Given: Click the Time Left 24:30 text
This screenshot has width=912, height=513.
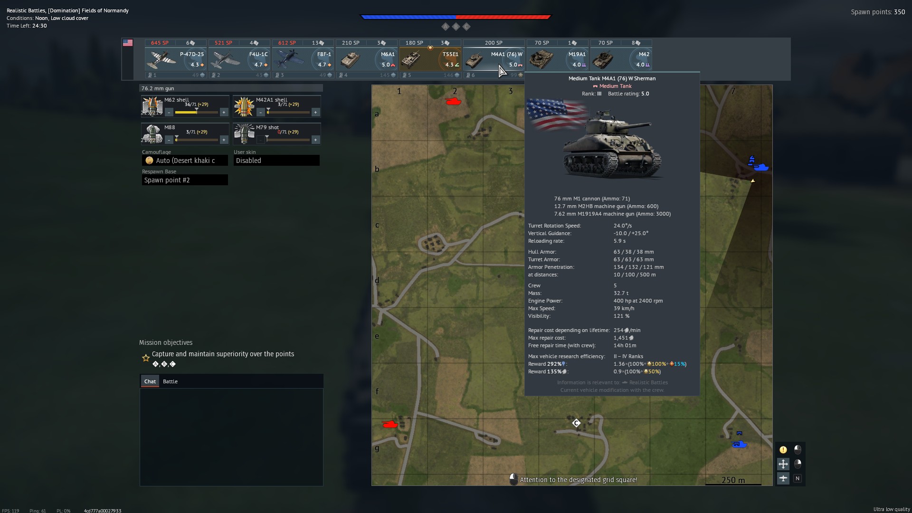Looking at the screenshot, I should 27,26.
